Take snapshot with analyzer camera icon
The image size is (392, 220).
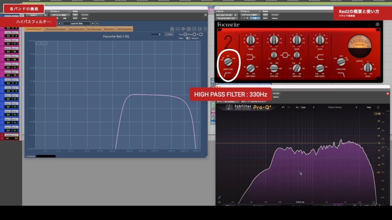[189, 29]
